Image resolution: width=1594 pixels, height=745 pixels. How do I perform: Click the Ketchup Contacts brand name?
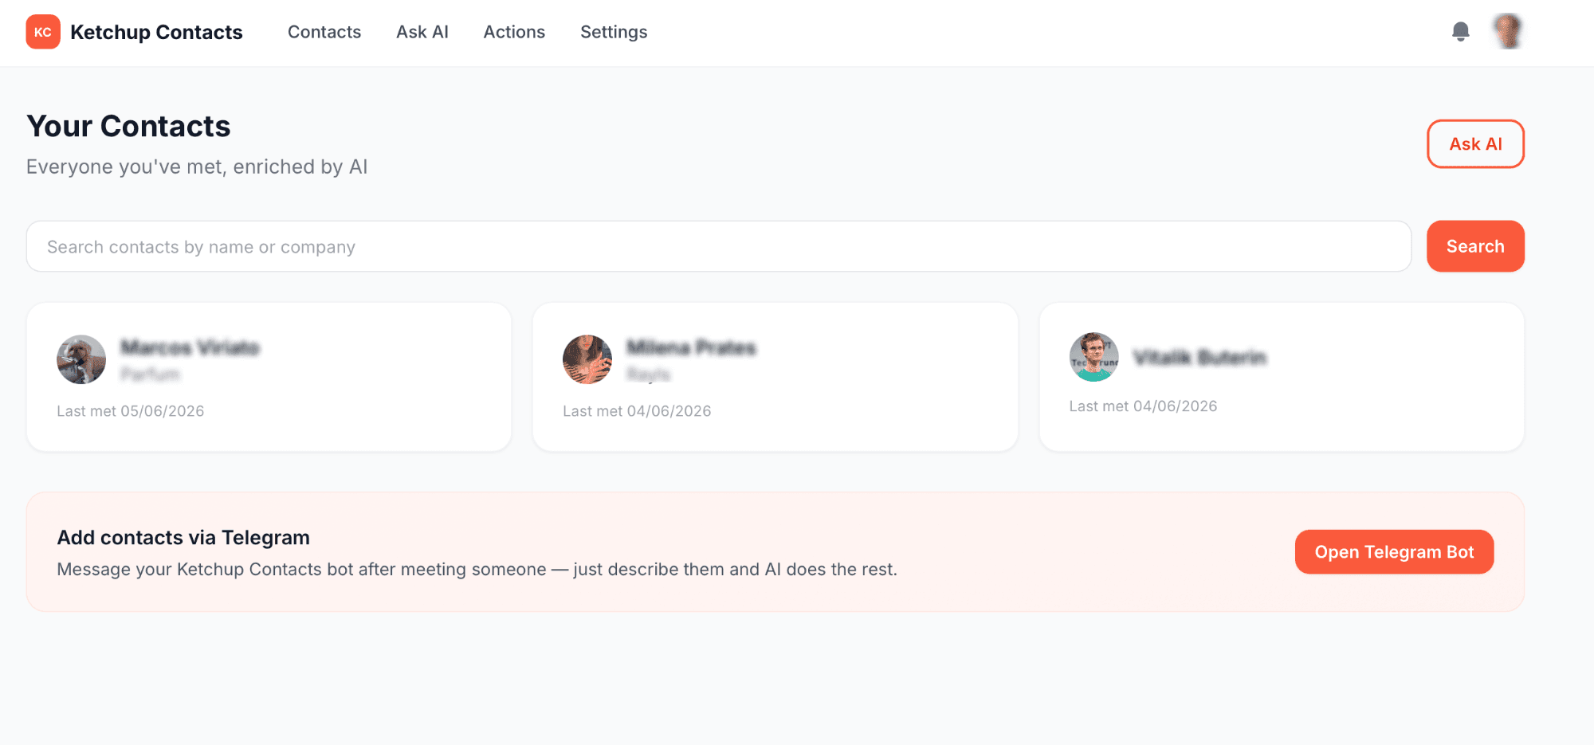[x=156, y=32]
